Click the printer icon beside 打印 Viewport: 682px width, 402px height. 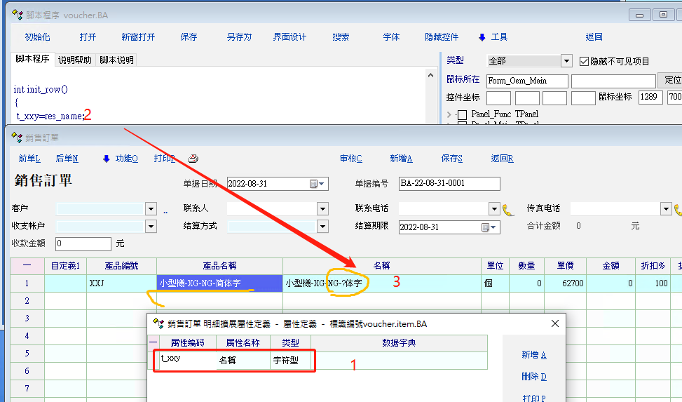point(193,159)
